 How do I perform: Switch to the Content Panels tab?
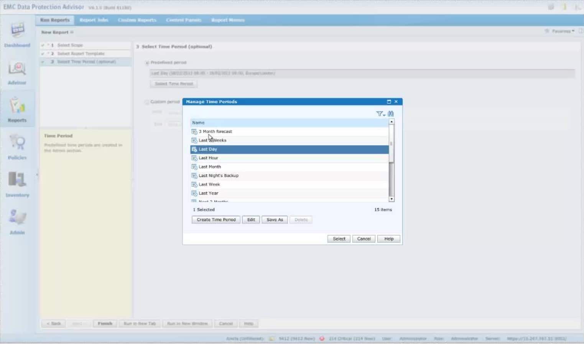(x=183, y=20)
